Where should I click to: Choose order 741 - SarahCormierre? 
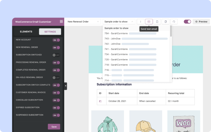tap(136, 49)
